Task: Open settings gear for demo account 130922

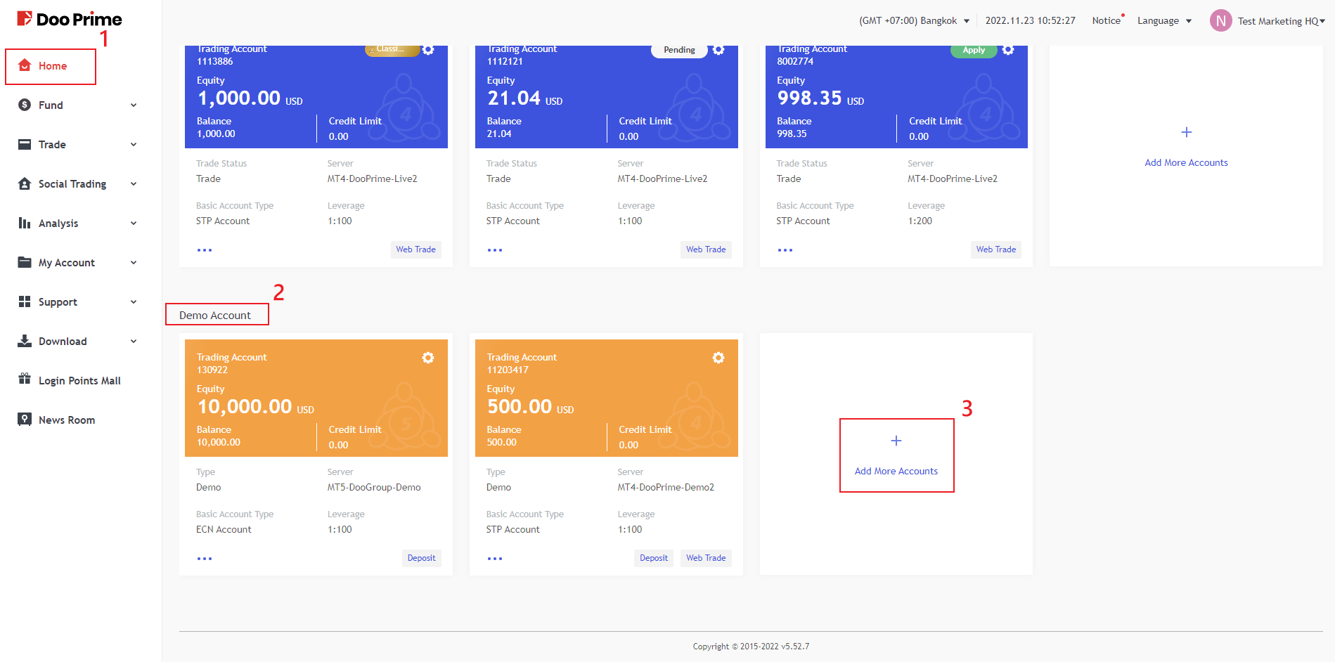Action: [x=427, y=358]
